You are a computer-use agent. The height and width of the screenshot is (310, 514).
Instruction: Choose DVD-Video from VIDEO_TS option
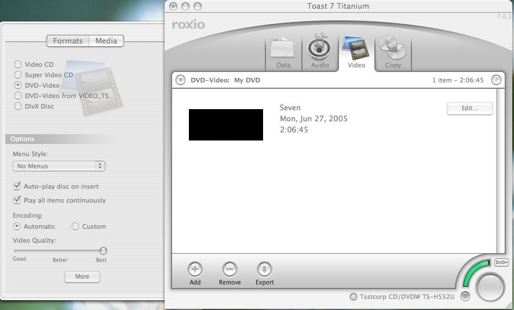pyautogui.click(x=18, y=96)
